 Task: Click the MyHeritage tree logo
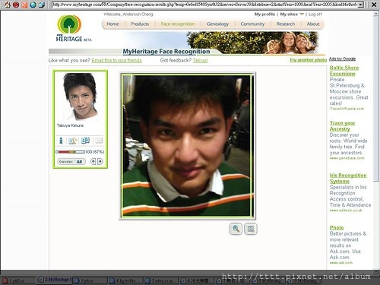69,24
